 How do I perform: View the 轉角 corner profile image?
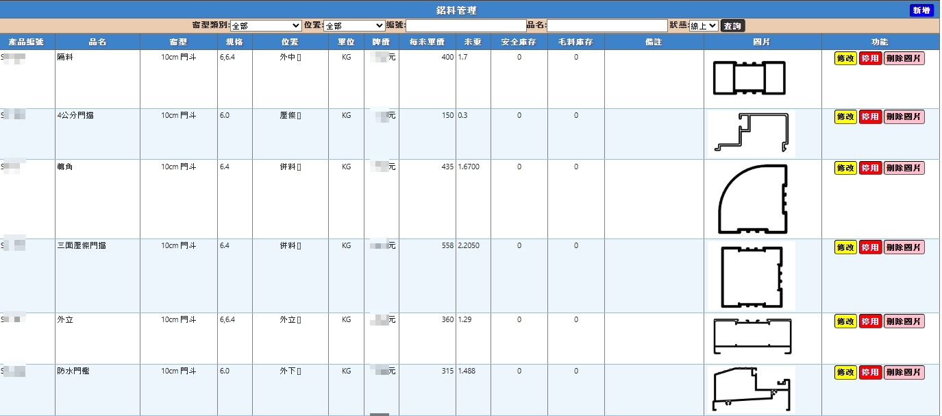(752, 199)
